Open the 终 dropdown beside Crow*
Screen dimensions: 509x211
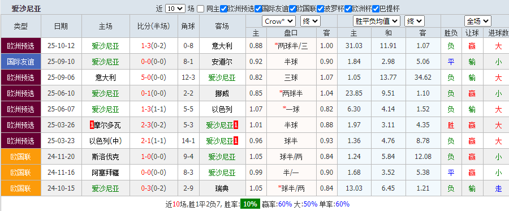pos(310,21)
